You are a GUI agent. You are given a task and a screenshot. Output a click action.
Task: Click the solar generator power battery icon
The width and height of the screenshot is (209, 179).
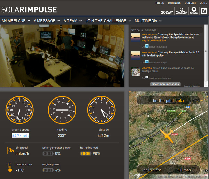point(48,154)
